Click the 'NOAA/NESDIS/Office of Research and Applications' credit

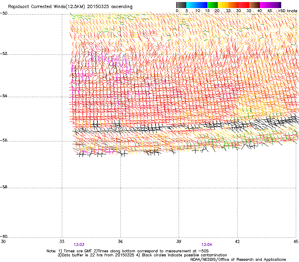tap(238, 260)
